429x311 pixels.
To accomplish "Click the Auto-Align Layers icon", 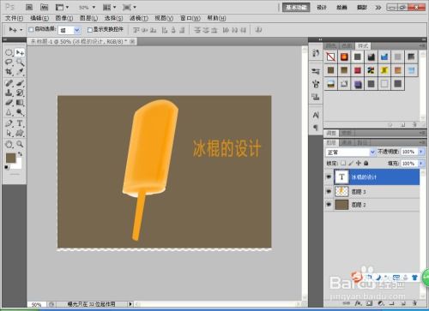I will (x=258, y=30).
